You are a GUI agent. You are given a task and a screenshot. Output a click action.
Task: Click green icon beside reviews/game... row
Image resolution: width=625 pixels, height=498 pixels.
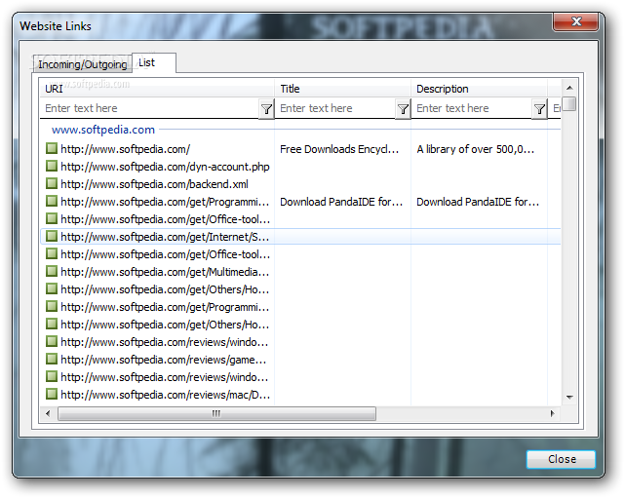pyautogui.click(x=52, y=359)
